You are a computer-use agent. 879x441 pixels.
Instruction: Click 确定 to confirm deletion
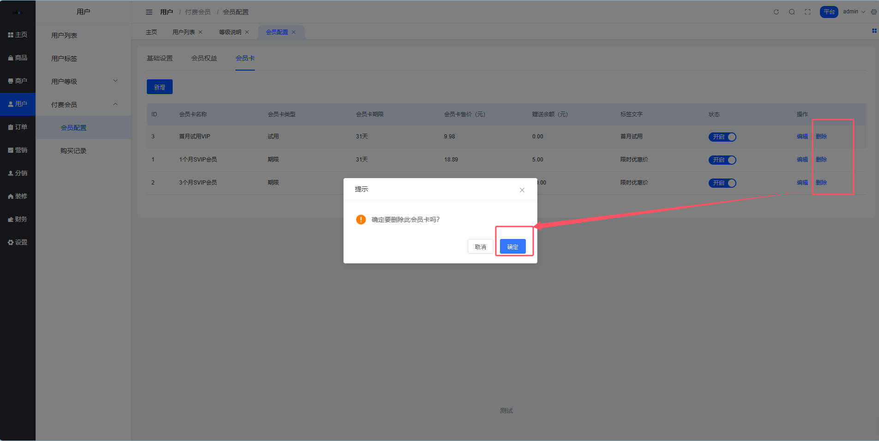(x=512, y=247)
